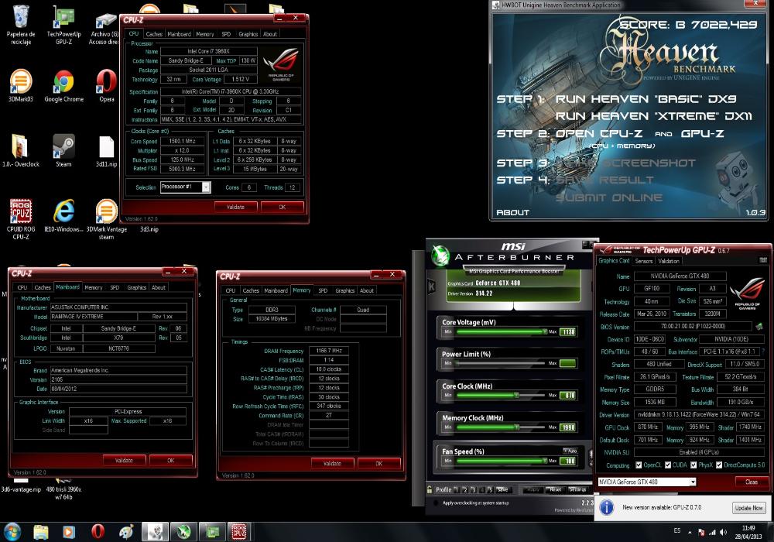This screenshot has width=774, height=542.
Task: Switch to ROG CPU-Z via taskbar button
Action: pos(239,532)
